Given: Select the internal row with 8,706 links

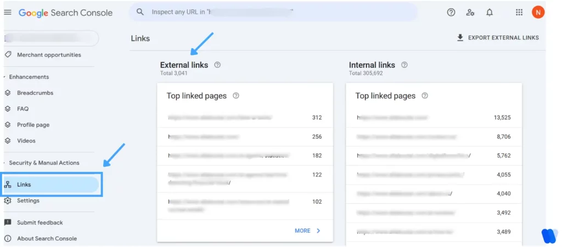Looking at the screenshot, I should pyautogui.click(x=434, y=136).
